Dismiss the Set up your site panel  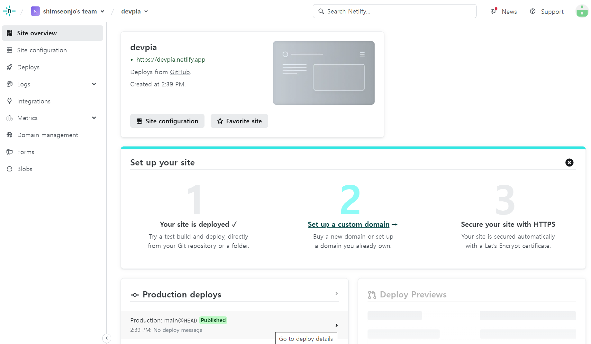569,163
